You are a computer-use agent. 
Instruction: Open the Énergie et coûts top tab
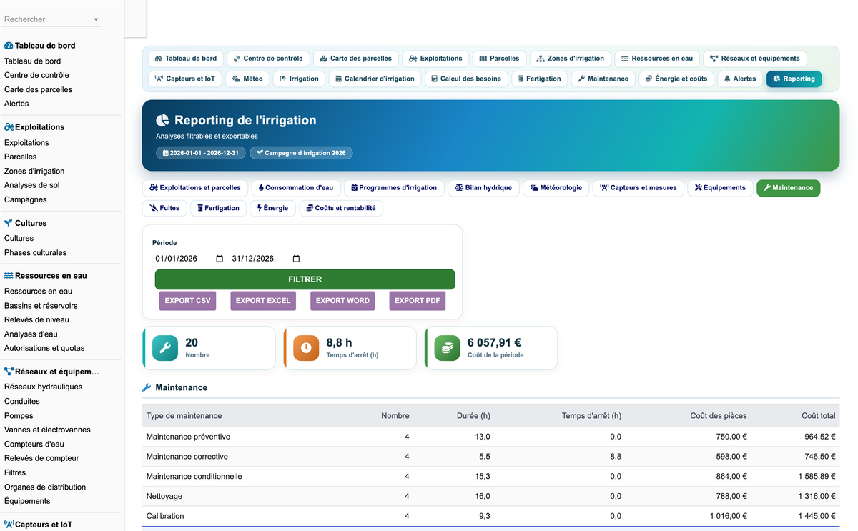[x=676, y=79]
